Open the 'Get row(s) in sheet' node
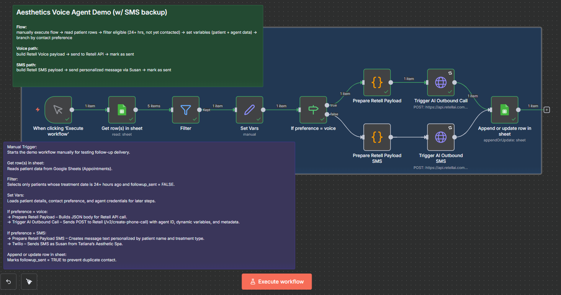 [x=122, y=110]
